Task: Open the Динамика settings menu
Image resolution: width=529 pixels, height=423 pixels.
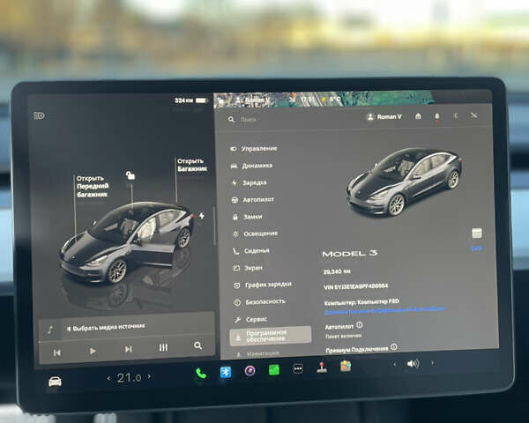Action: [x=251, y=166]
